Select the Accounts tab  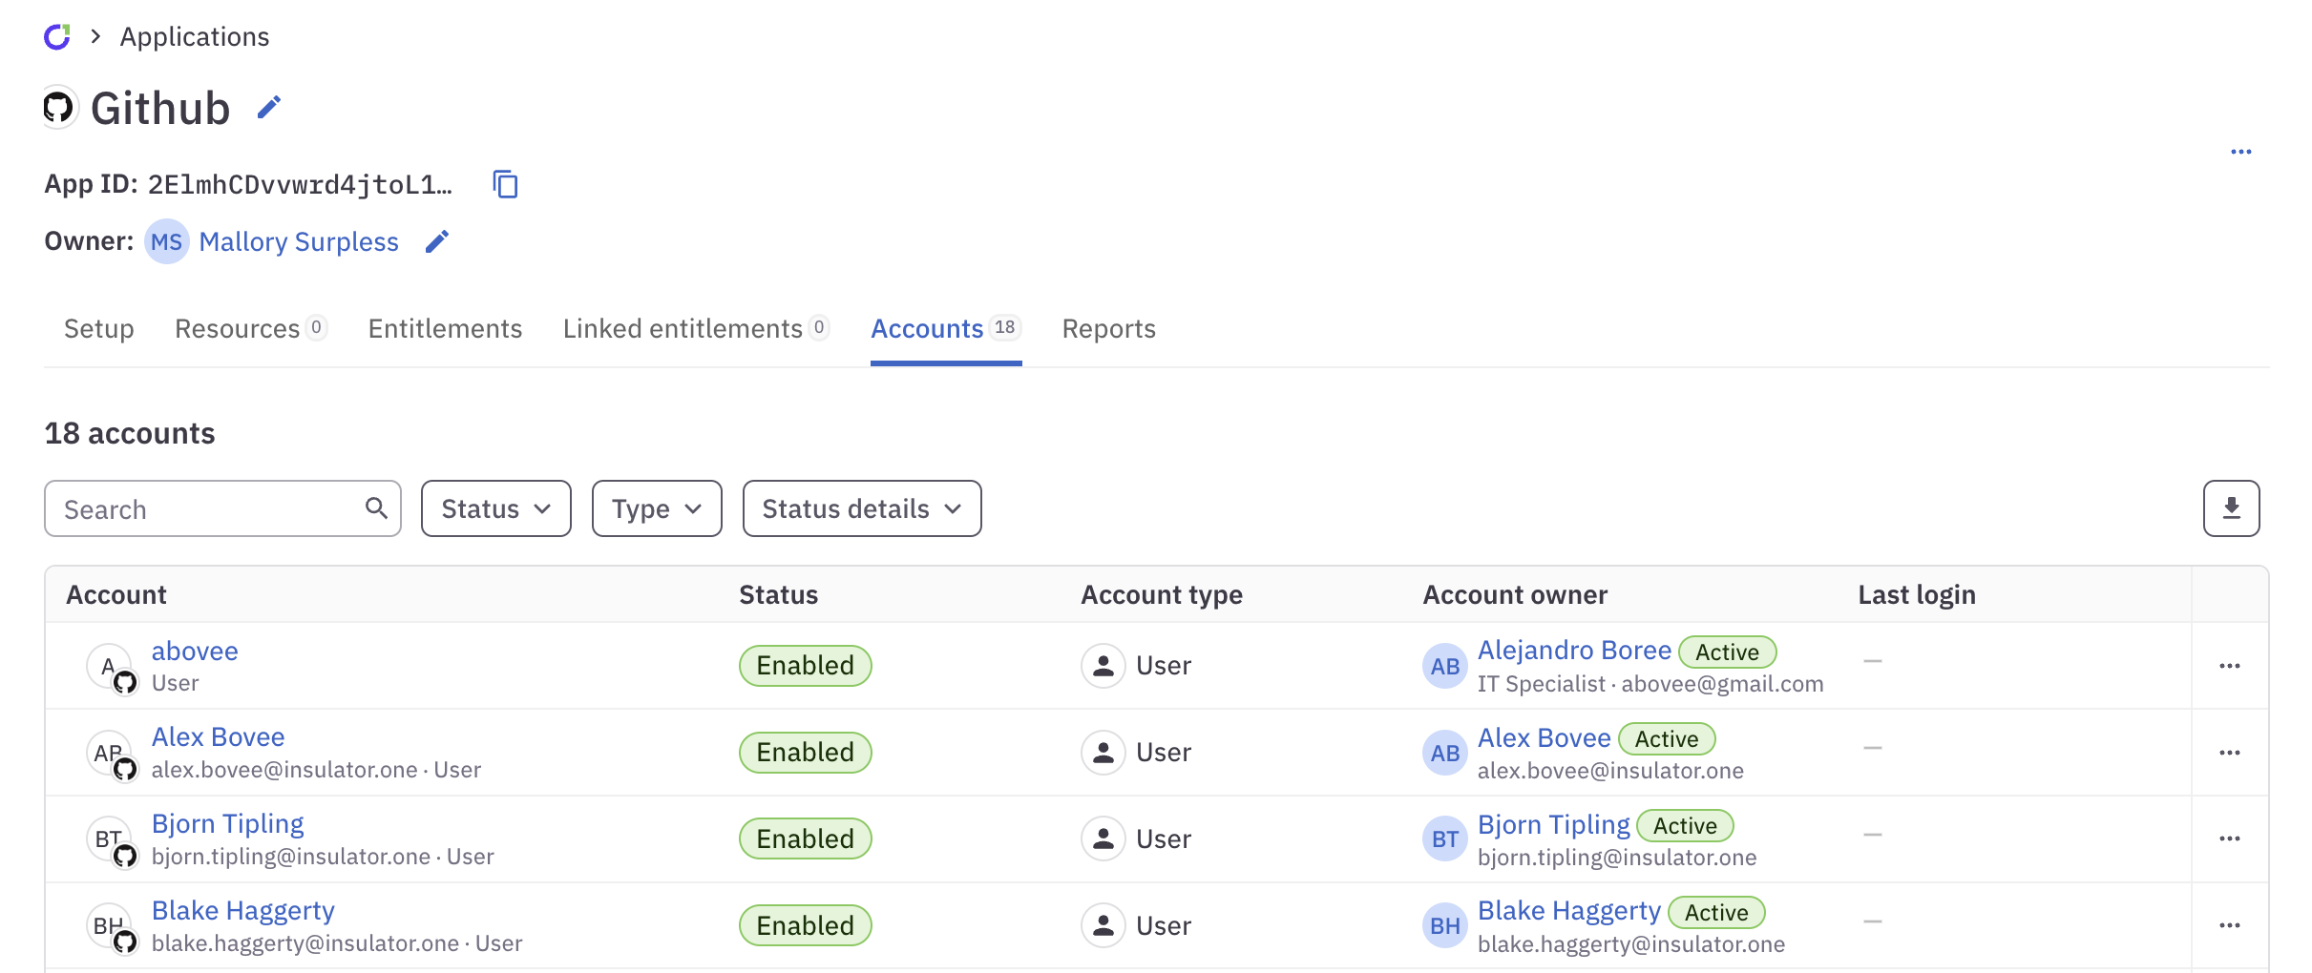click(946, 328)
